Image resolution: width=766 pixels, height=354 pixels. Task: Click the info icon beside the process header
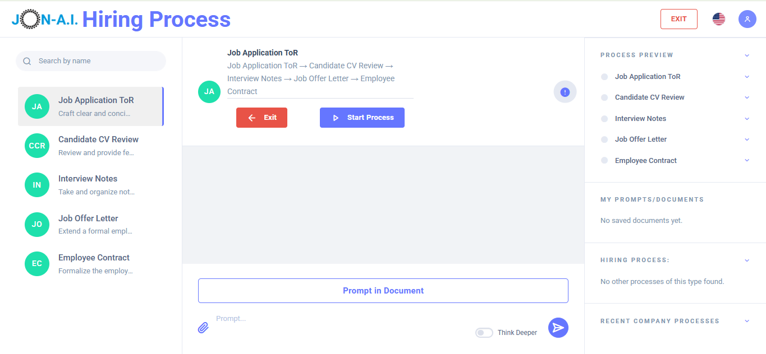pos(565,91)
